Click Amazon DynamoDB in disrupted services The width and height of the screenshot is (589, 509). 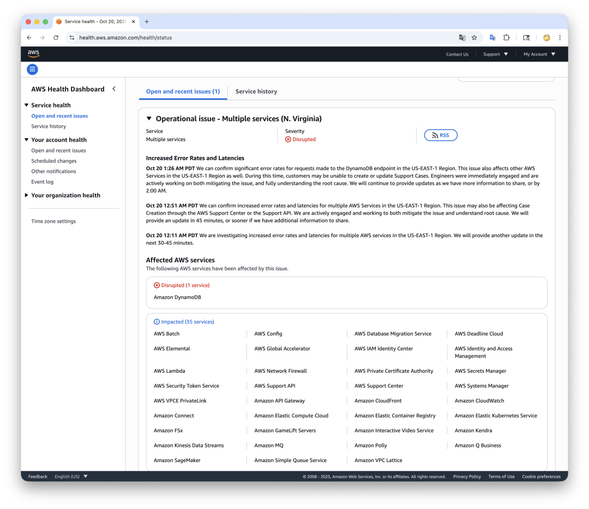click(177, 298)
